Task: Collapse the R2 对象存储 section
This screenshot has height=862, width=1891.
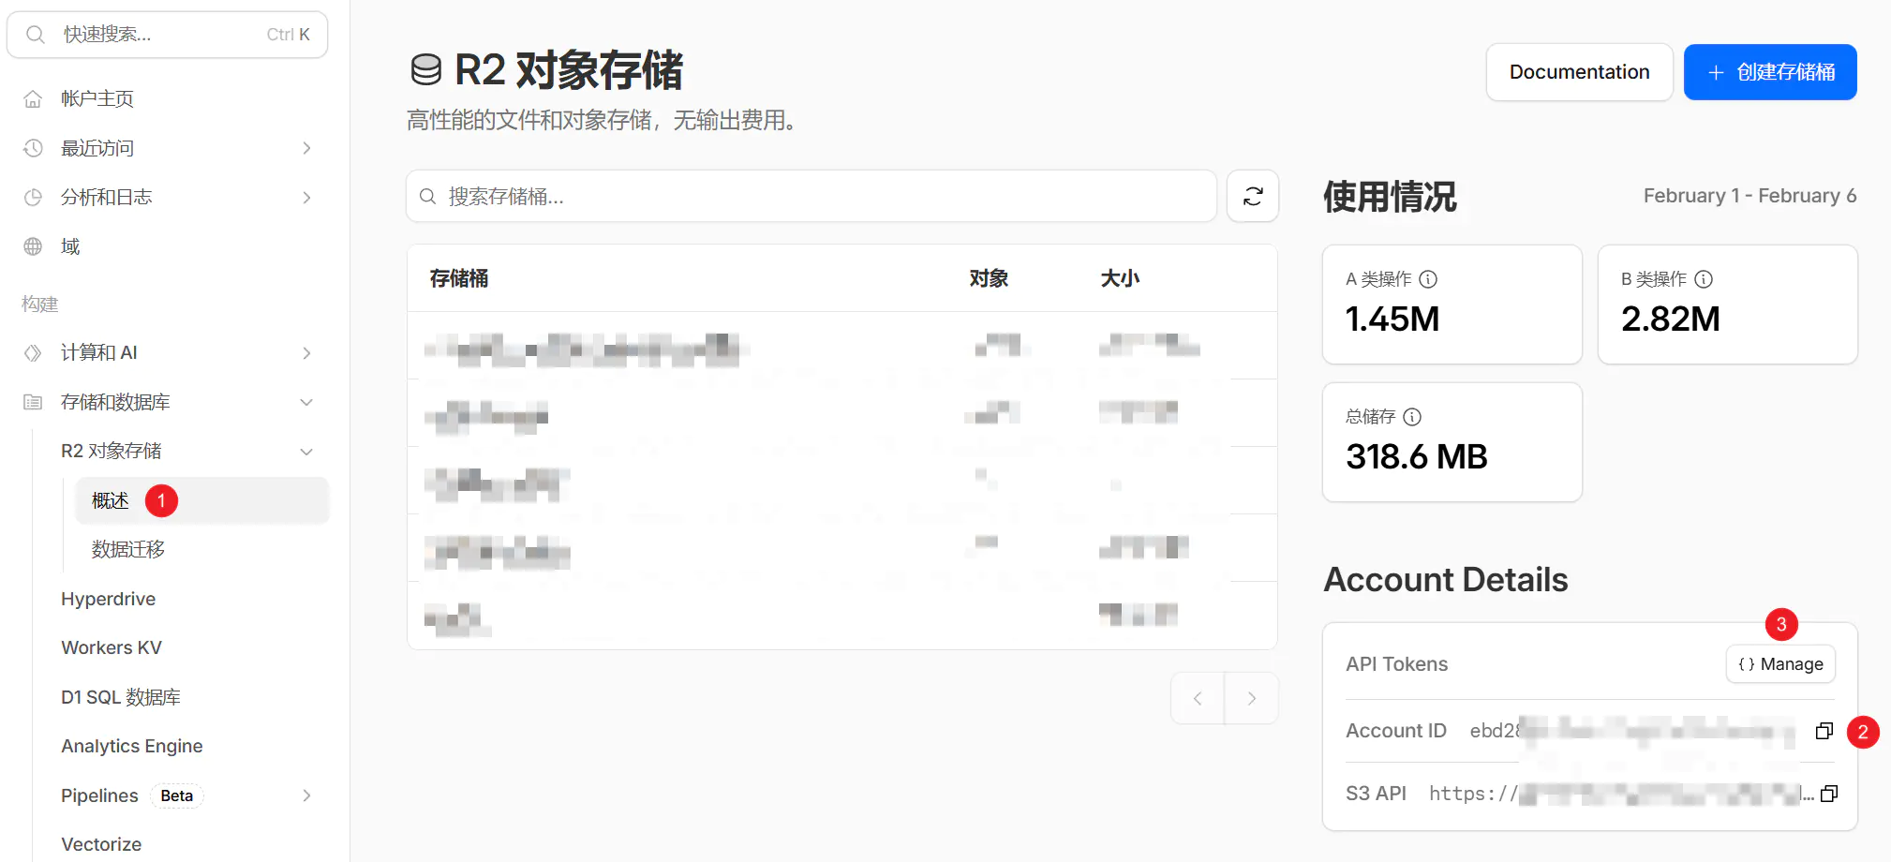Action: (x=305, y=451)
